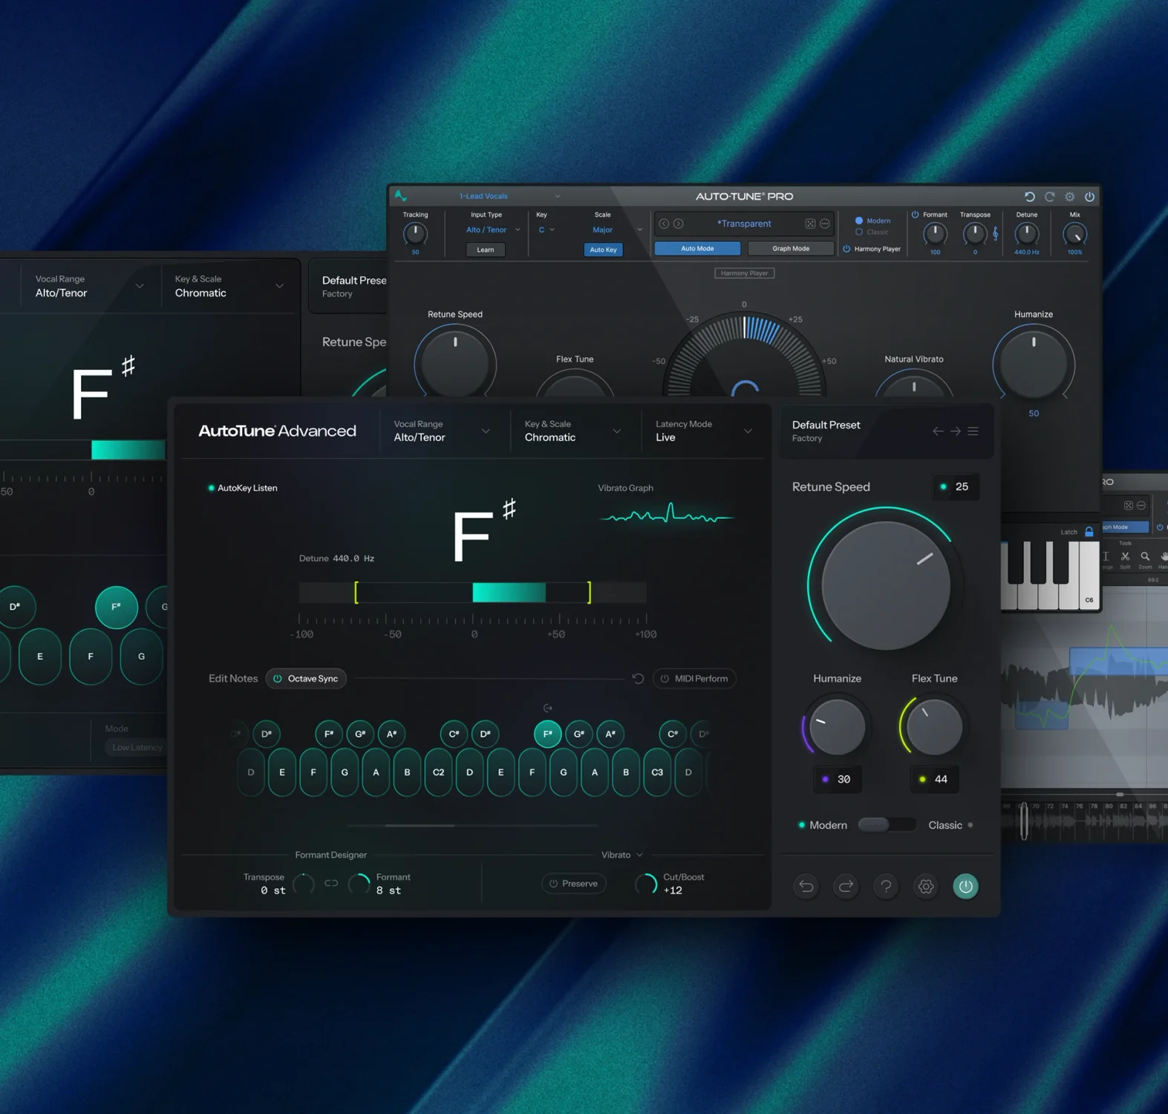
Task: Click the C2 note key
Action: point(438,772)
